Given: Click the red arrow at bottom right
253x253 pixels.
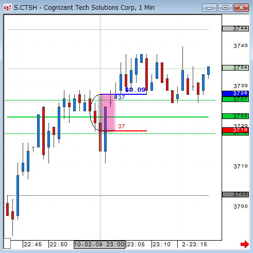Looking at the screenshot, I should click(x=245, y=244).
